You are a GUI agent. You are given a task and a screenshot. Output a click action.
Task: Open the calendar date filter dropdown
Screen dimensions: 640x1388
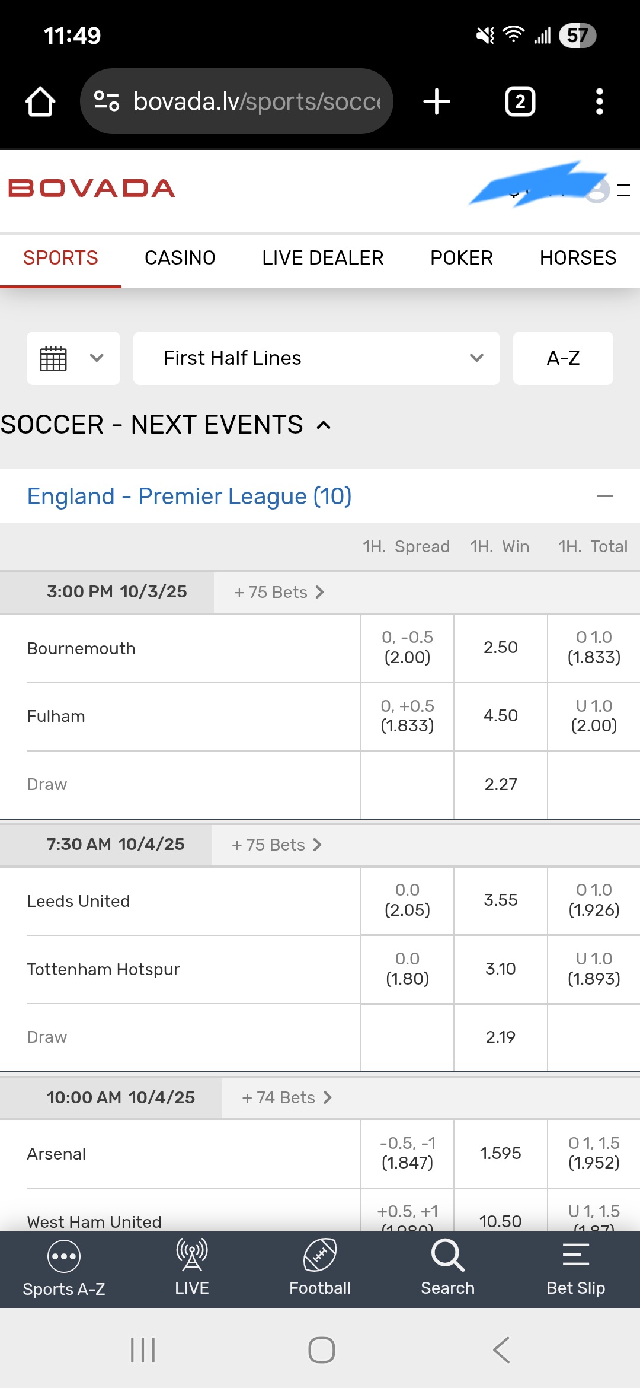pyautogui.click(x=73, y=358)
